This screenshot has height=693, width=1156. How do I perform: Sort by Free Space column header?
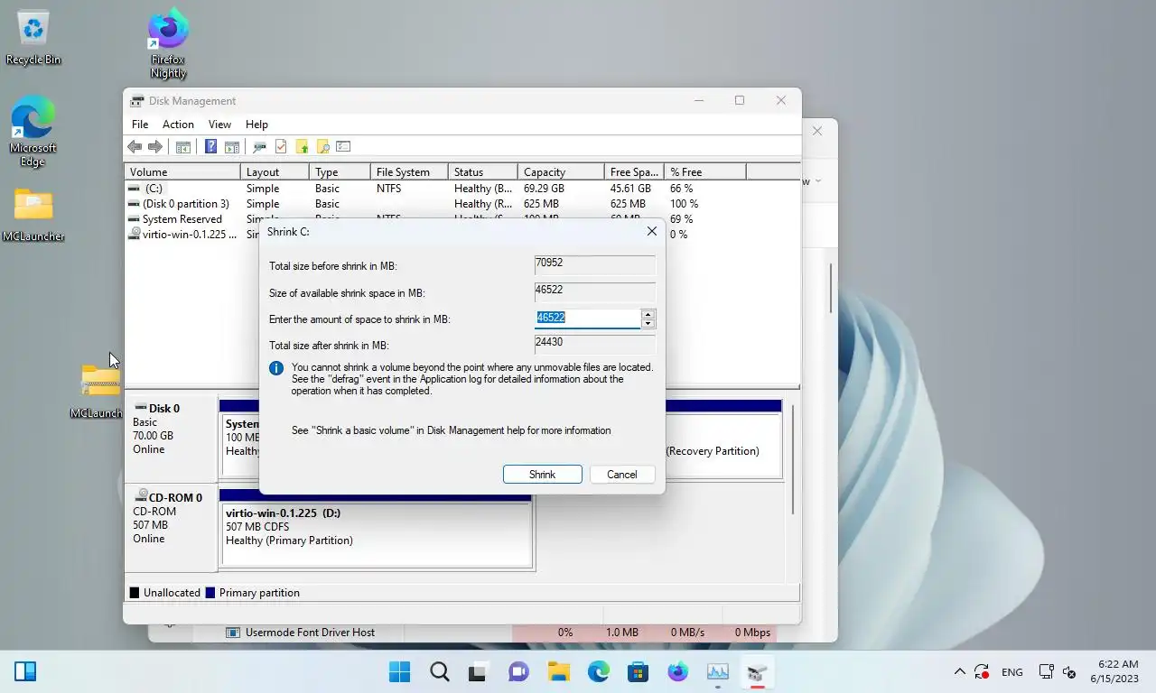click(x=634, y=171)
